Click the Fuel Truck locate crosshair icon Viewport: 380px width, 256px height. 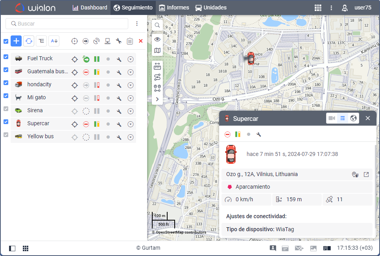pyautogui.click(x=74, y=59)
